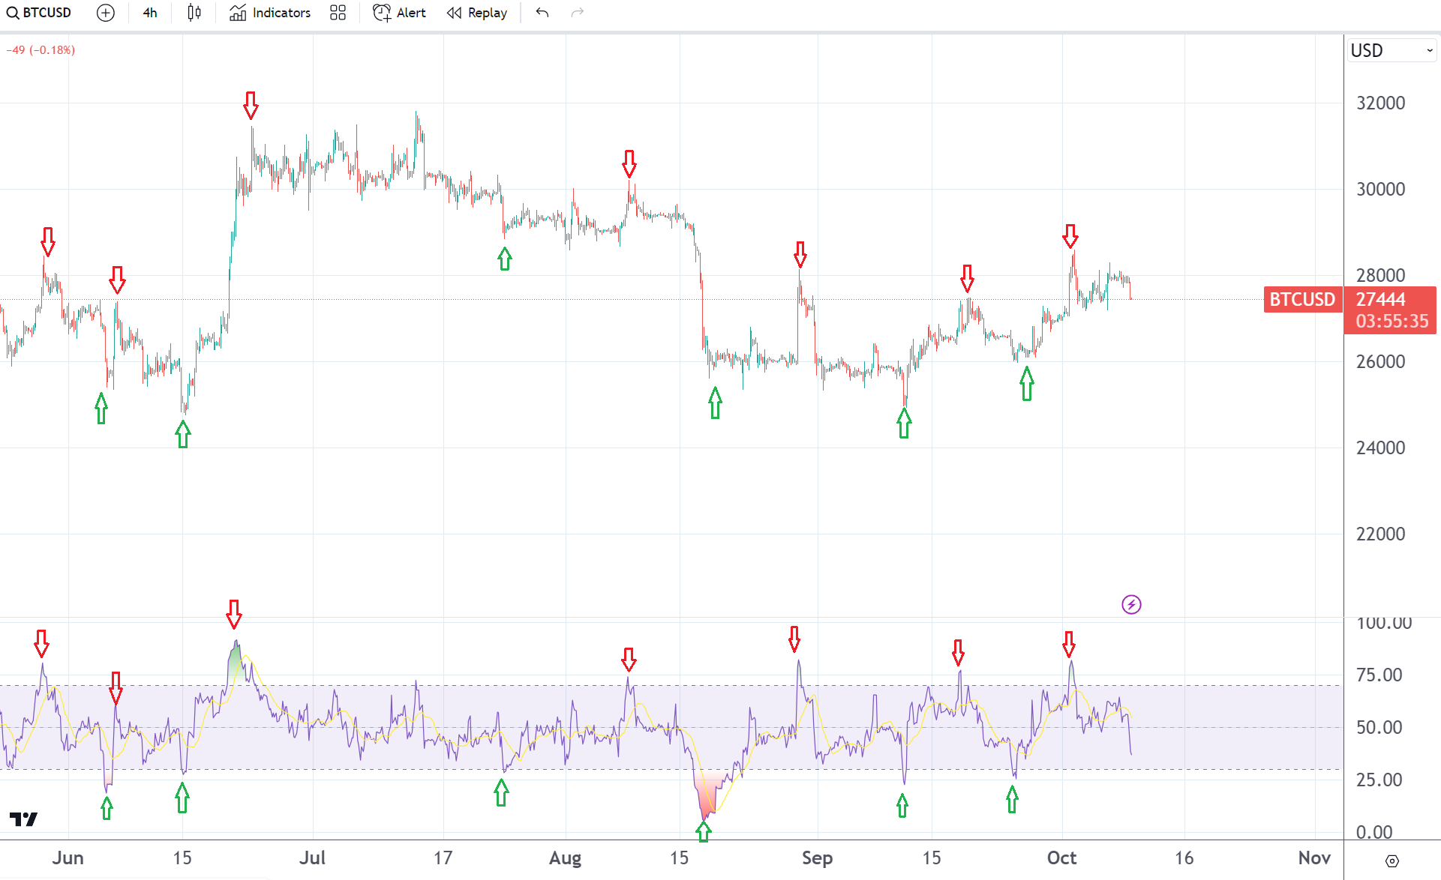This screenshot has height=880, width=1441.
Task: Click the 24000 price axis label
Action: [1381, 448]
